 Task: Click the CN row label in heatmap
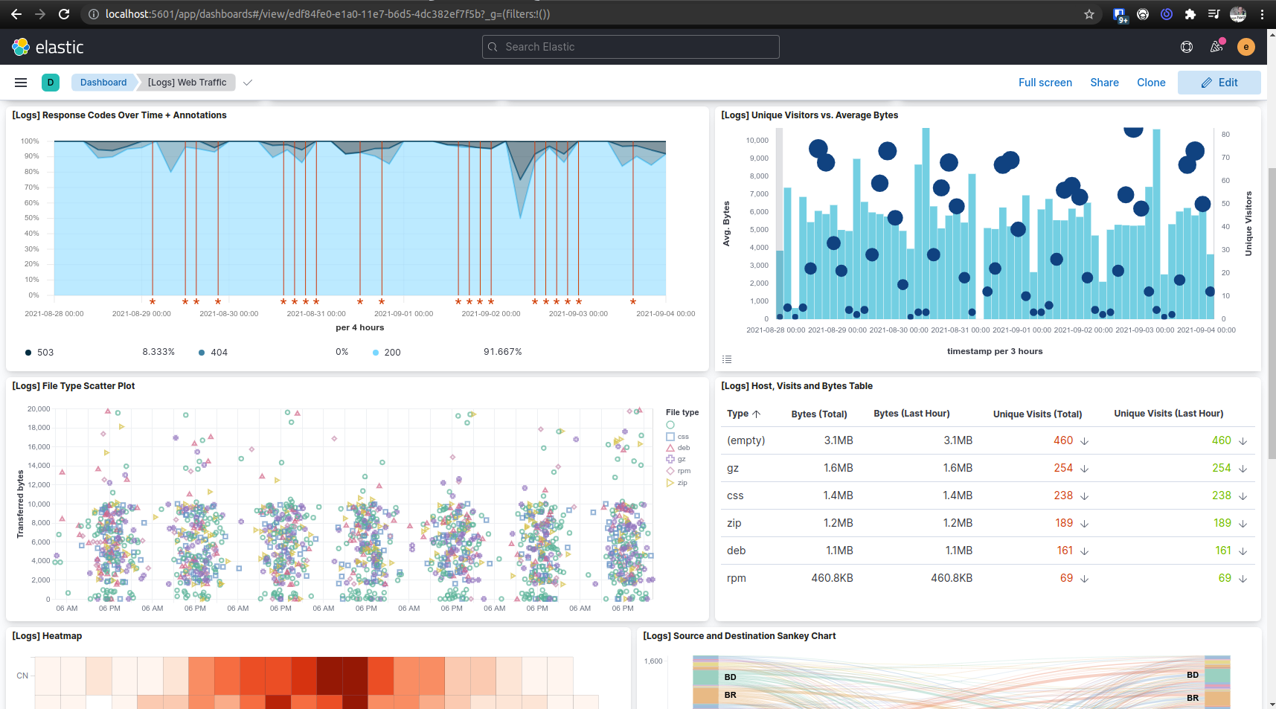tap(22, 676)
